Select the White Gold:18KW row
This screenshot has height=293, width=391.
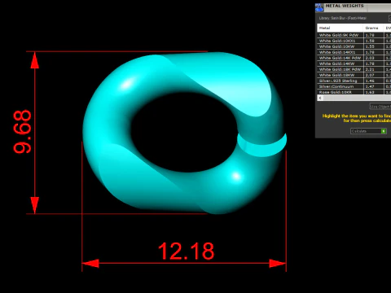[354, 75]
